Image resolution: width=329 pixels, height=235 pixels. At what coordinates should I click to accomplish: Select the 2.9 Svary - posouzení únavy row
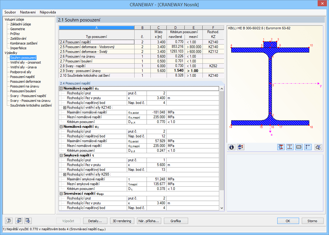coord(141,71)
